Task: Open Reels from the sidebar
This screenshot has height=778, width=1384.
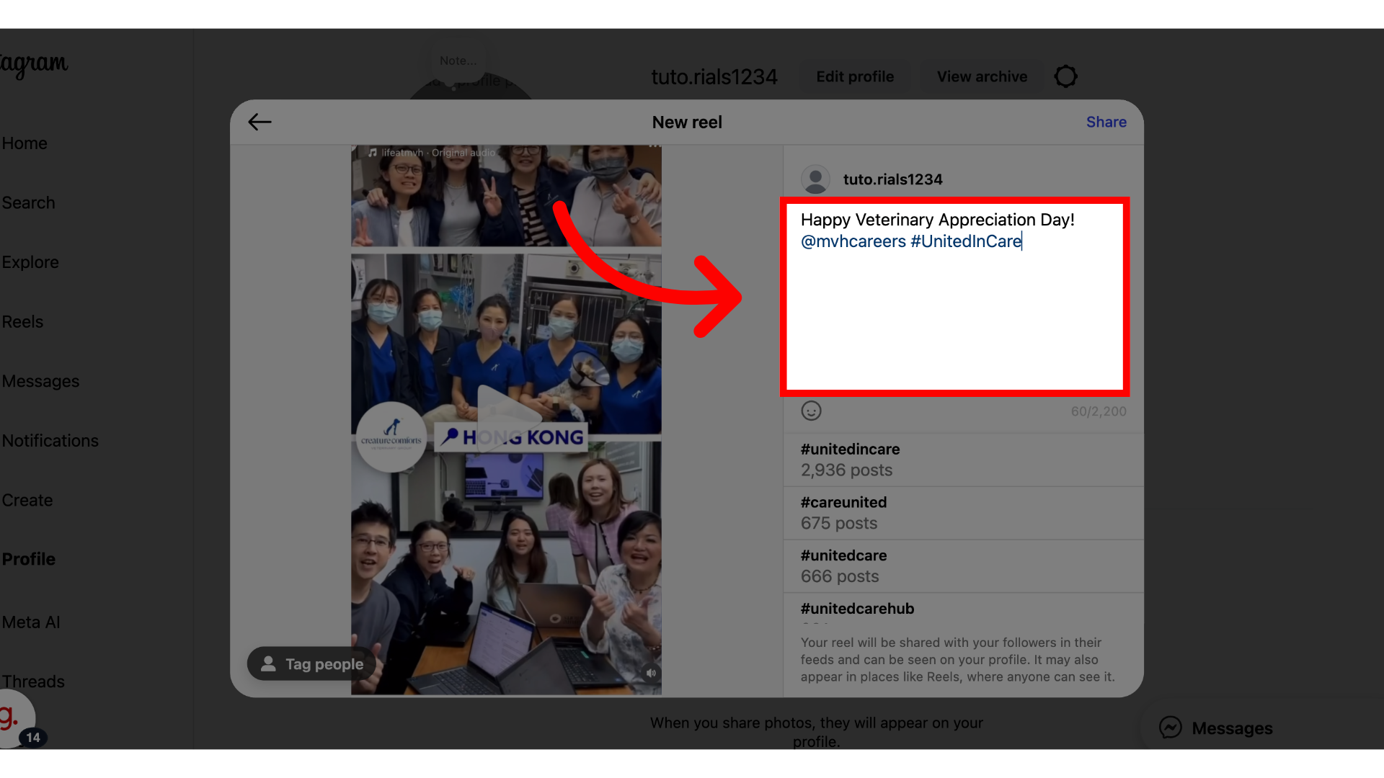Action: [23, 321]
